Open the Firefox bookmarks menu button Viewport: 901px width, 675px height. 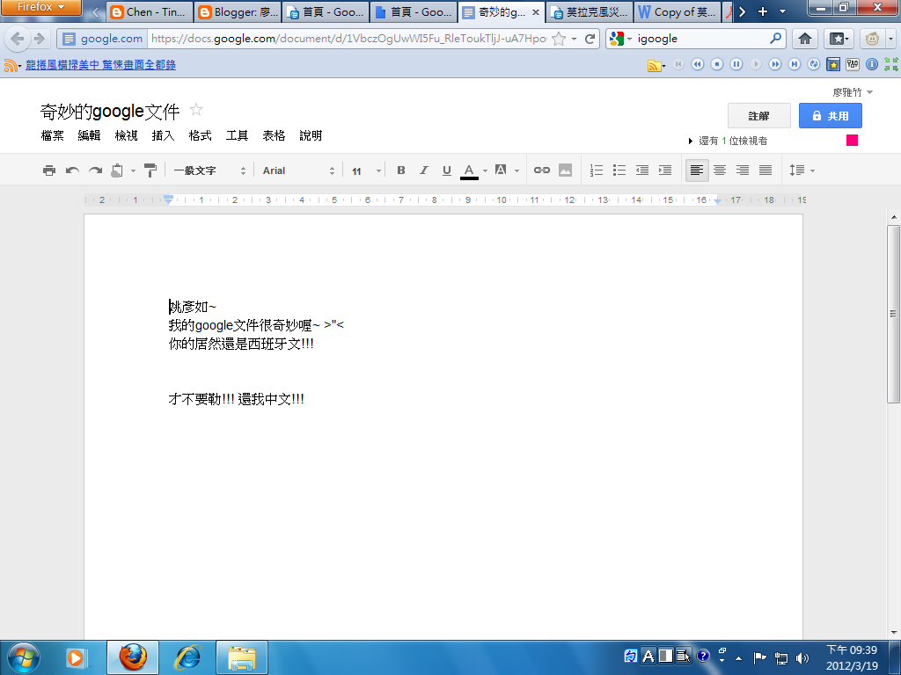839,39
